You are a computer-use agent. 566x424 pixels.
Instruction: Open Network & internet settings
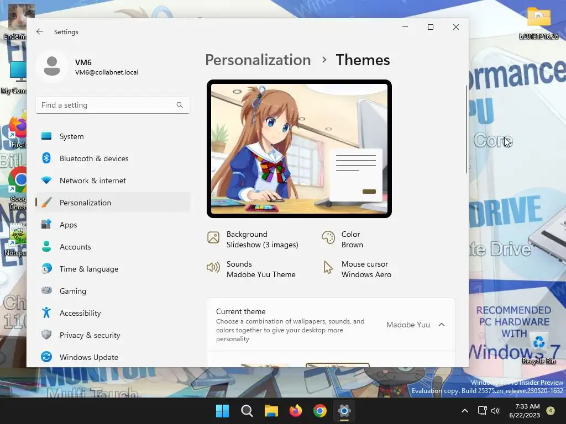click(x=113, y=181)
